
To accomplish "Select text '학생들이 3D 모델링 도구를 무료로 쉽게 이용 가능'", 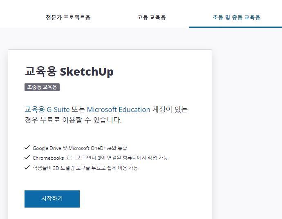I will pos(85,168).
